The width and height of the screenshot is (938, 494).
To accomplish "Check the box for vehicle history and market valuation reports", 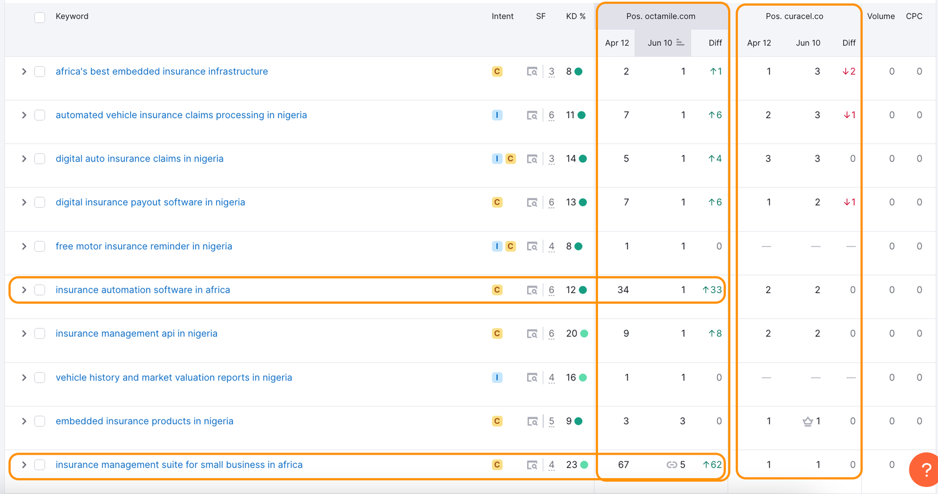I will point(40,378).
